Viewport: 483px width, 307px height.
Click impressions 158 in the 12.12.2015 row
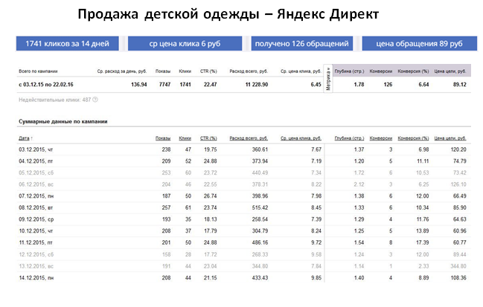[166, 254]
